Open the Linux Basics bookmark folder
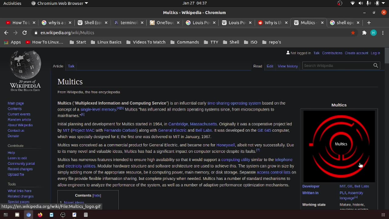The height and width of the screenshot is (219, 389). coord(106,42)
